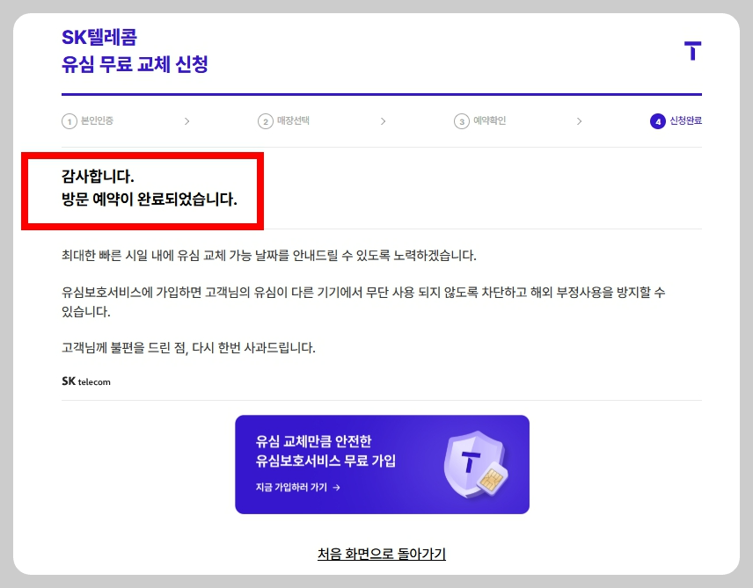Click the 신청완료 step label
This screenshot has width=753, height=588.
coord(686,120)
